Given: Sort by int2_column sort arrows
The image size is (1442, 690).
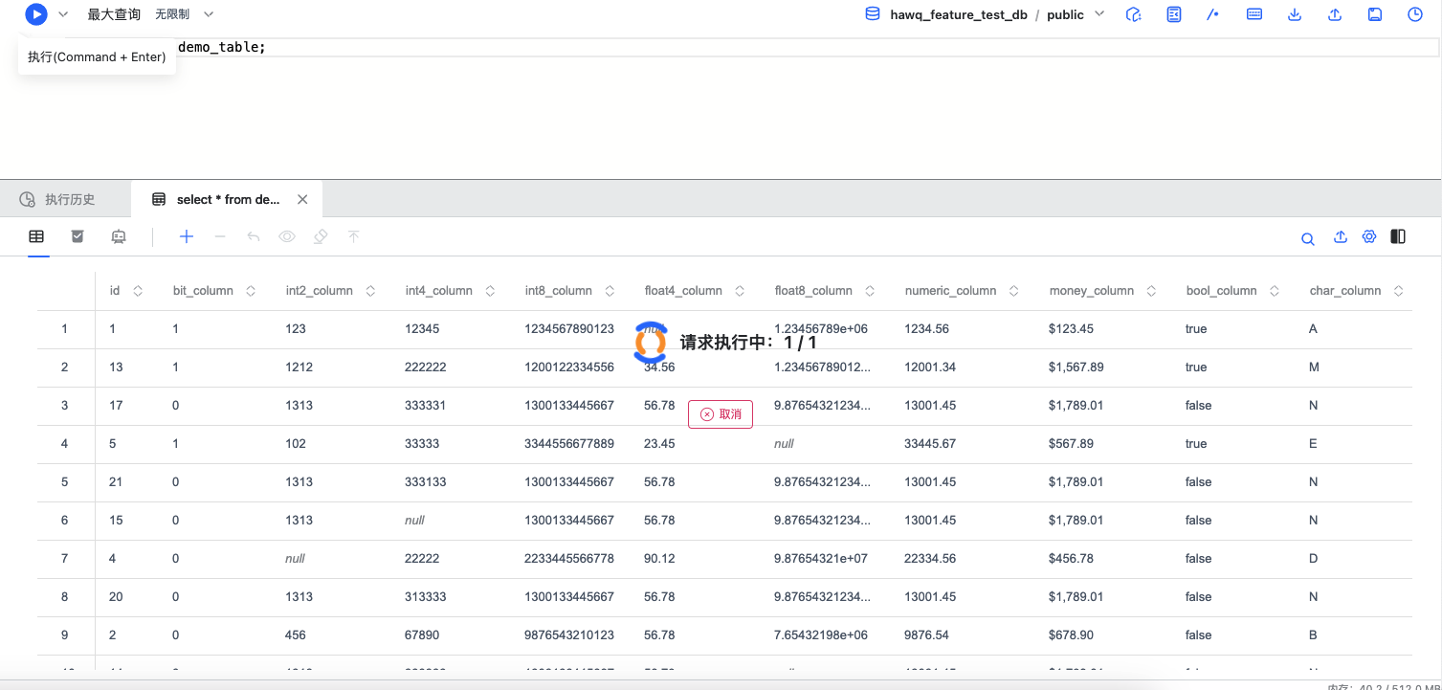Looking at the screenshot, I should click(370, 291).
